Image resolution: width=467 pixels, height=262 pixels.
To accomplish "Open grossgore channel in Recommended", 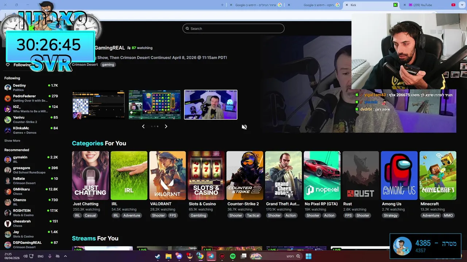I will point(31,170).
